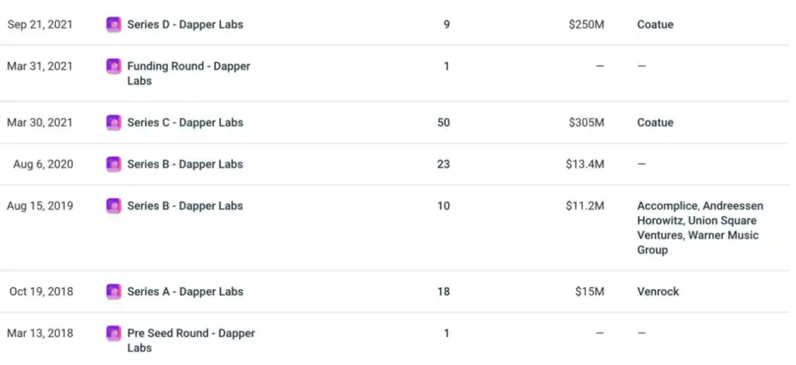Click the icon in the Aug 6, 2020 row
Screen dimensions: 796x365
(113, 165)
